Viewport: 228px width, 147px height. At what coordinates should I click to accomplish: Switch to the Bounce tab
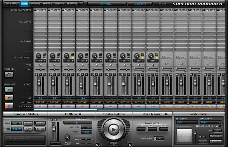pos(60,4)
